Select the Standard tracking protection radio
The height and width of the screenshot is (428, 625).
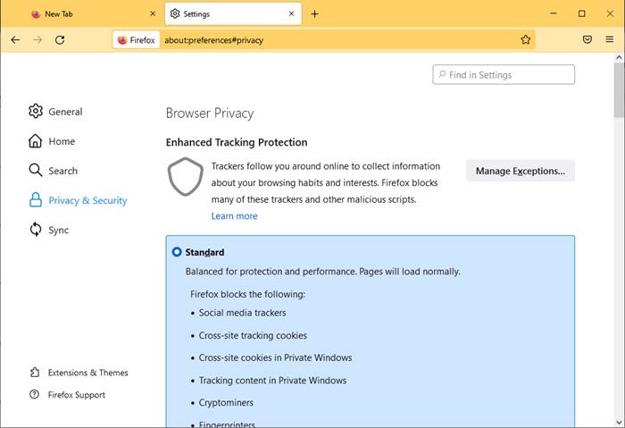click(177, 252)
